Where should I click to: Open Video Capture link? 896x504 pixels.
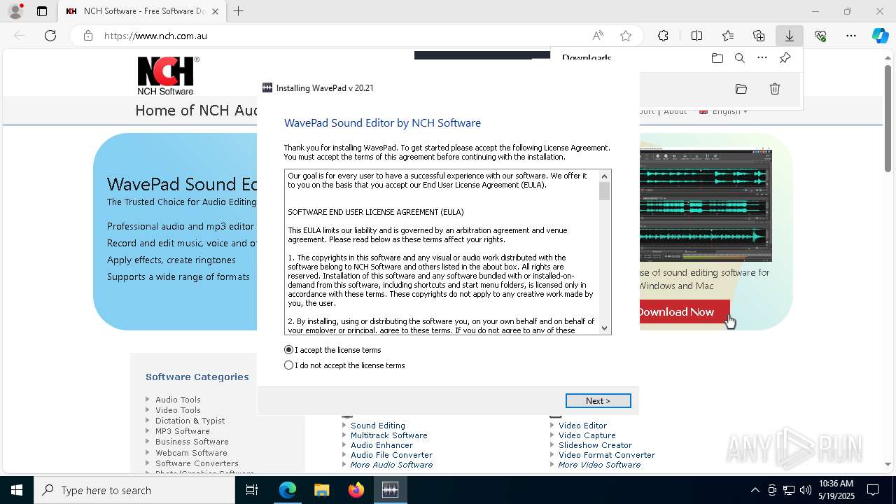(587, 435)
